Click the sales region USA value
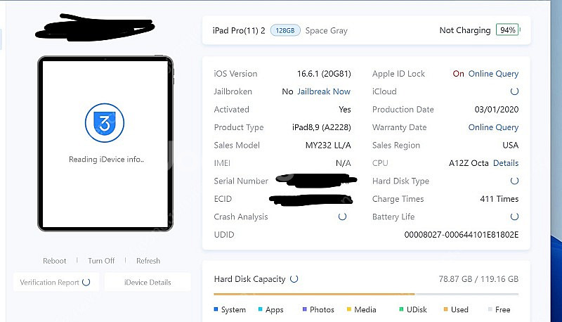This screenshot has height=322, width=562. 511,146
